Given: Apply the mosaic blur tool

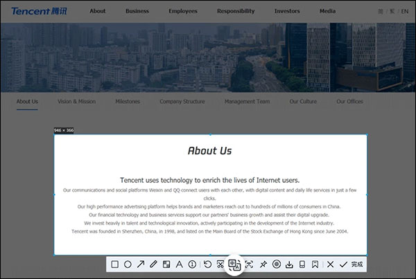Looking at the screenshot, I should [x=166, y=264].
